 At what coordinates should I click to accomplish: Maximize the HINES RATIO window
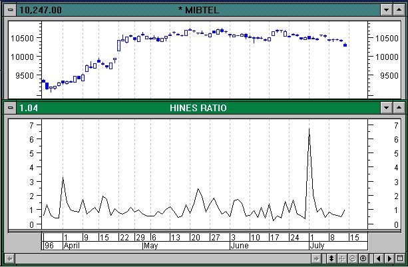[x=399, y=107]
